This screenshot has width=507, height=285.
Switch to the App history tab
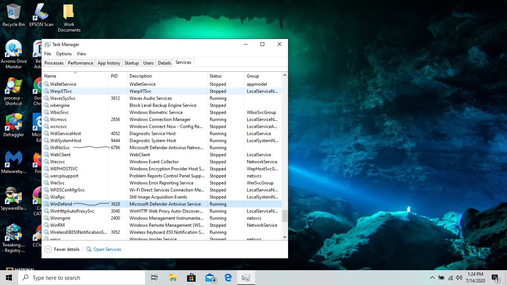click(x=109, y=63)
